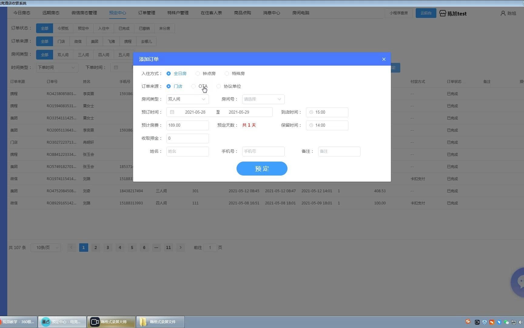Screen dimensions: 524x328
Task: Choose 协议单位 as order source
Action: (x=229, y=86)
